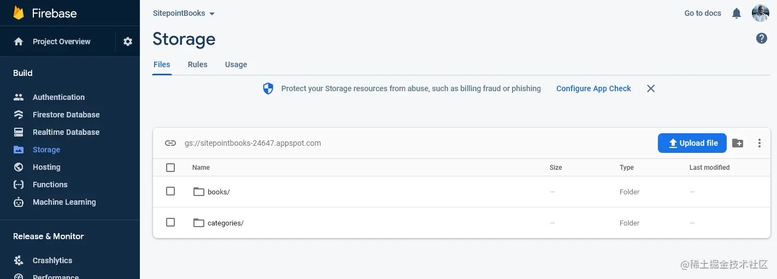Click Folder type cell in categories row
This screenshot has height=279, width=777.
click(x=629, y=223)
